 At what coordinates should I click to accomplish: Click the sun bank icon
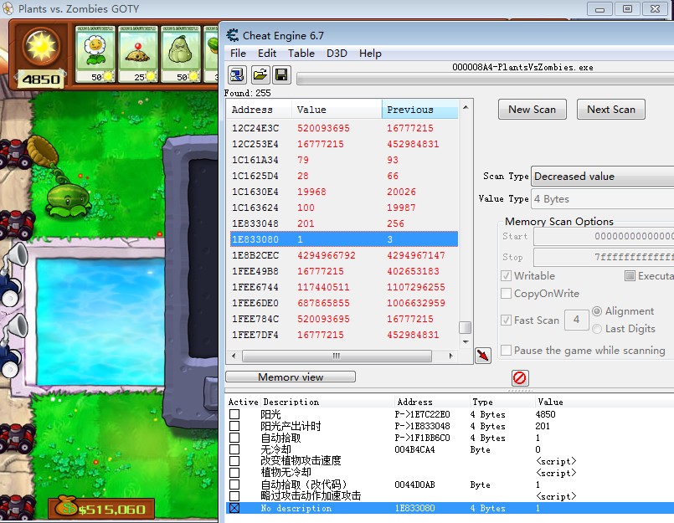41,46
